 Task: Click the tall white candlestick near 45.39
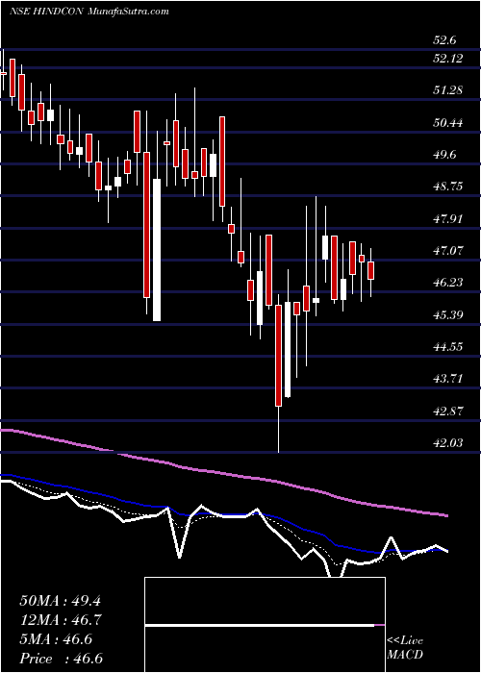point(157,250)
